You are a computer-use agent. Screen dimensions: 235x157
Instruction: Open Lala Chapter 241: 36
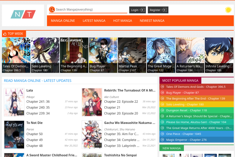click(x=38, y=102)
